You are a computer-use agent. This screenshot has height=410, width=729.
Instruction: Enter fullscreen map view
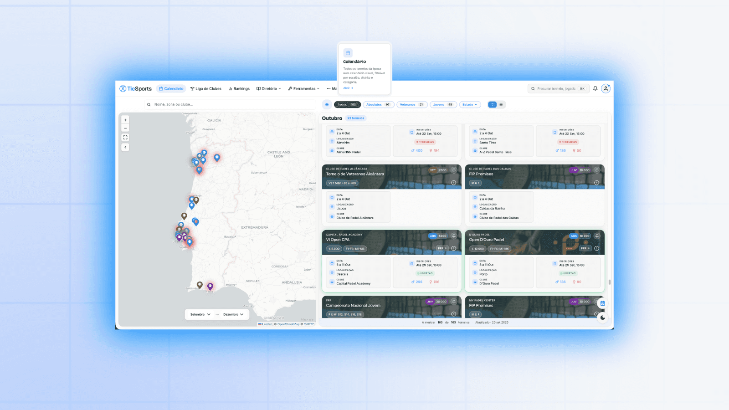(x=125, y=137)
